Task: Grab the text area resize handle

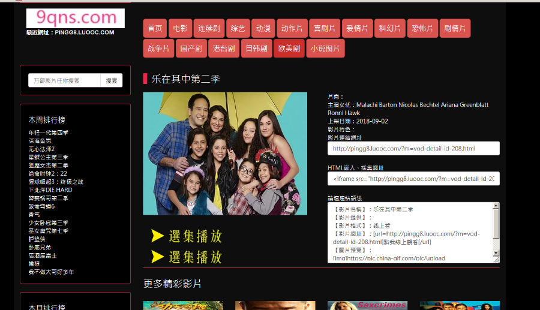Action: tap(496, 260)
